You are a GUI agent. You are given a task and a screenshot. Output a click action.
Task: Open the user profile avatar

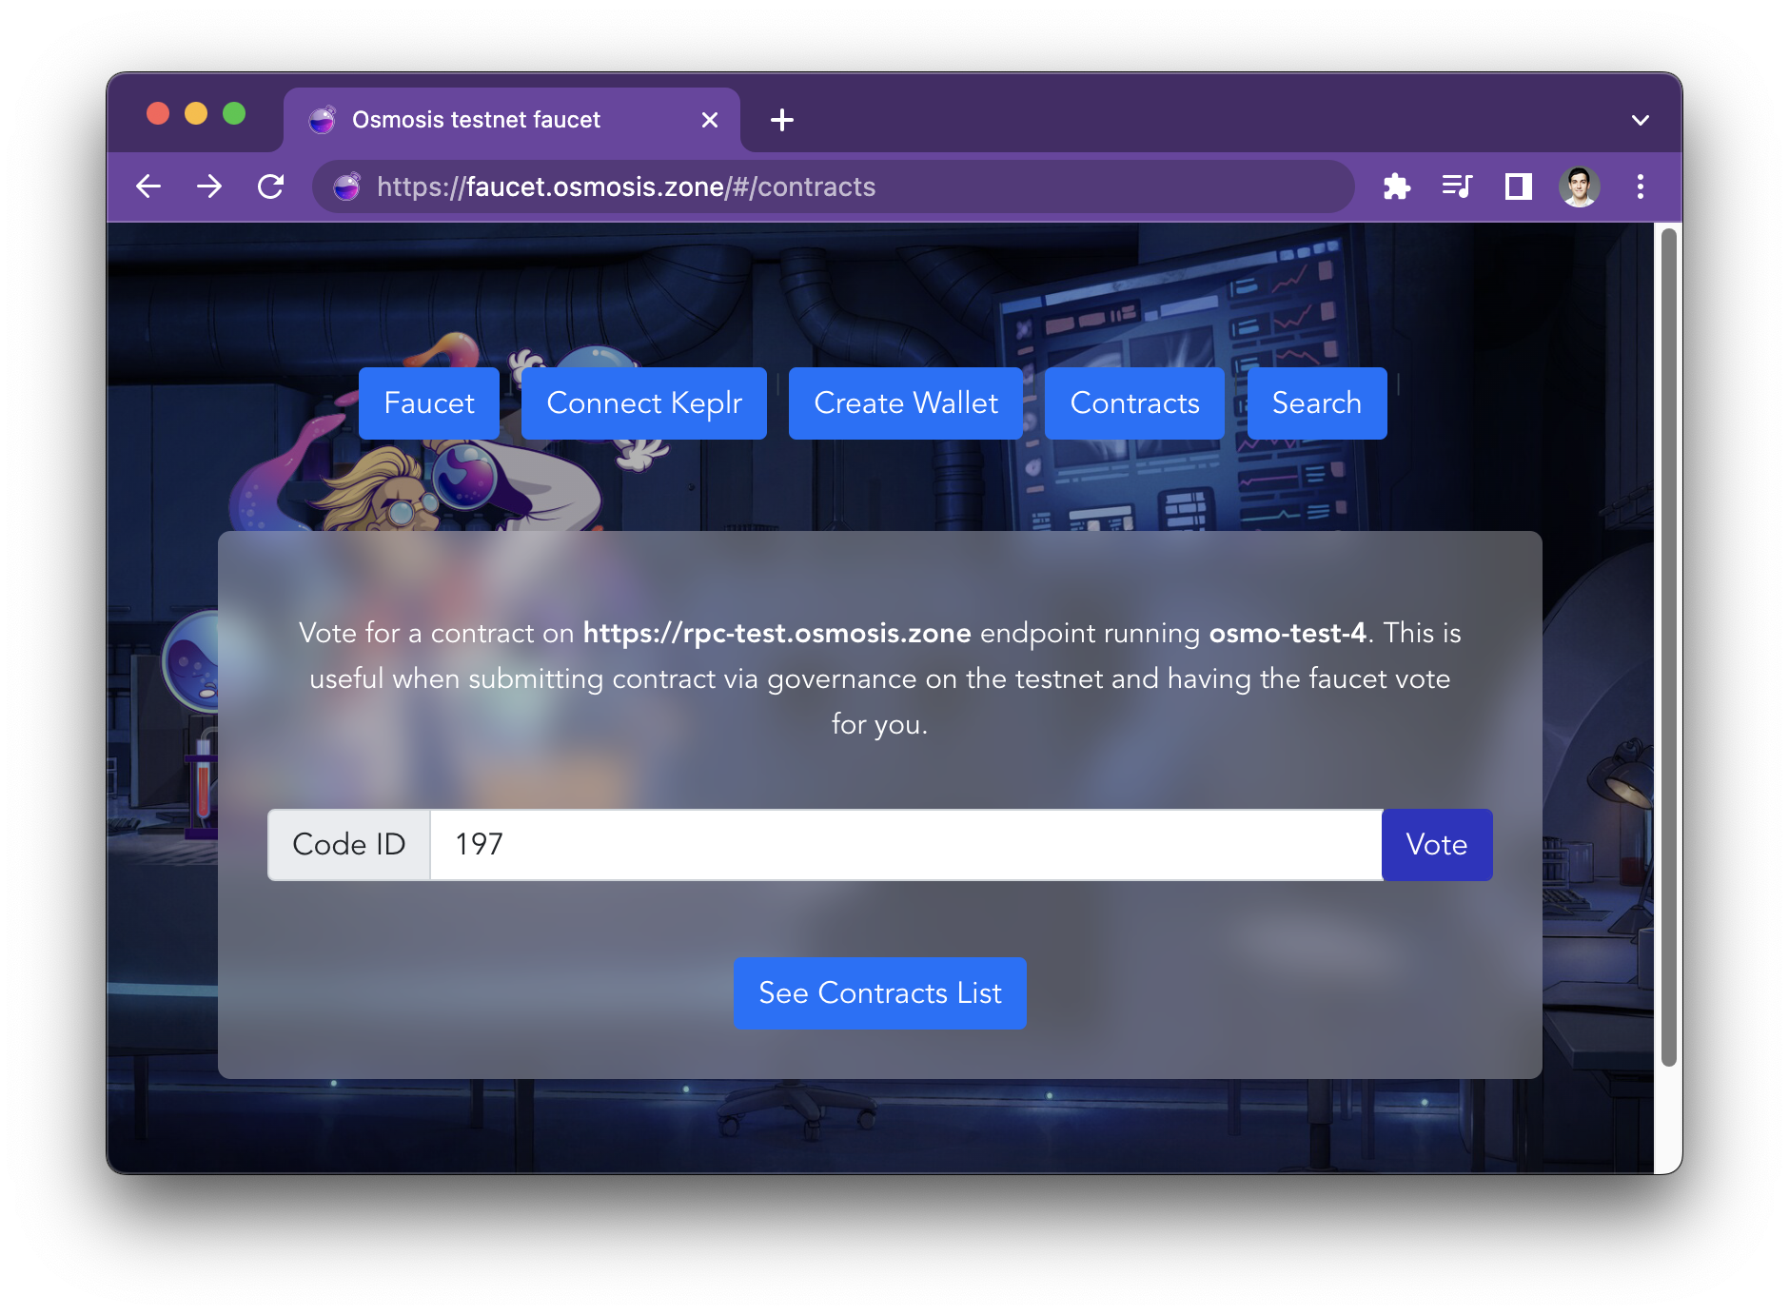[1579, 186]
